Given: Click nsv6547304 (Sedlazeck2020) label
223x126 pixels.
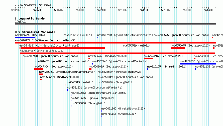Looking at the screenshot, I should pyautogui.click(x=53, y=66).
